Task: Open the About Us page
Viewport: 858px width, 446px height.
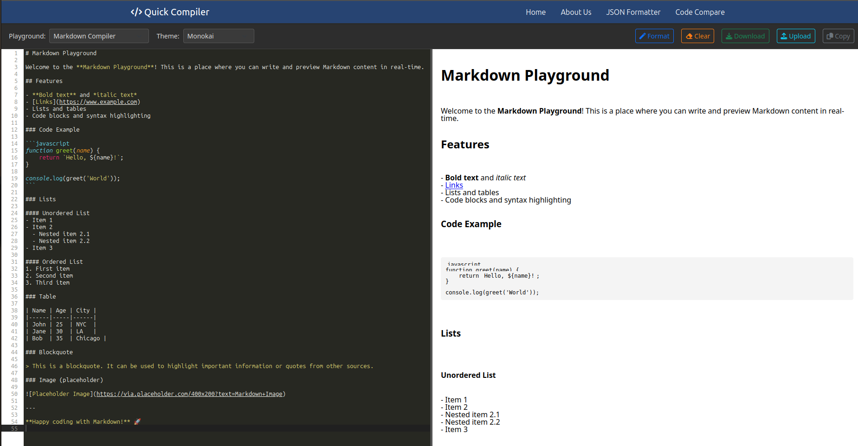Action: coord(576,12)
